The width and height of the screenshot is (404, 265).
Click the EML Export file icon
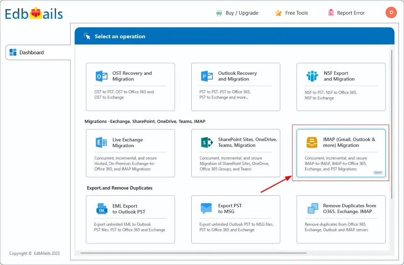[x=102, y=209]
